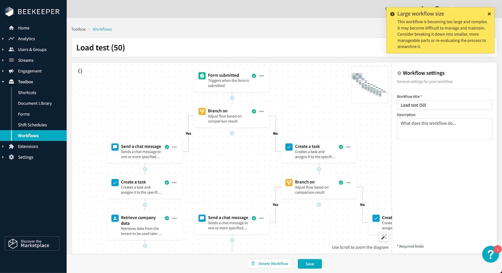The height and width of the screenshot is (273, 502).
Task: Click the code braces icon on canvas
Action: point(80,71)
